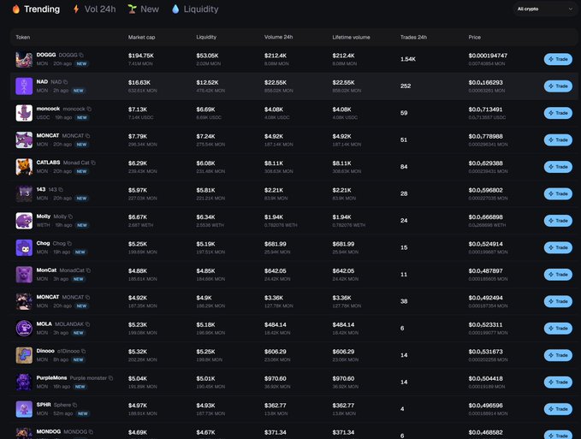This screenshot has width=581, height=439.
Task: Open the MONDOG token name
Action: point(49,431)
